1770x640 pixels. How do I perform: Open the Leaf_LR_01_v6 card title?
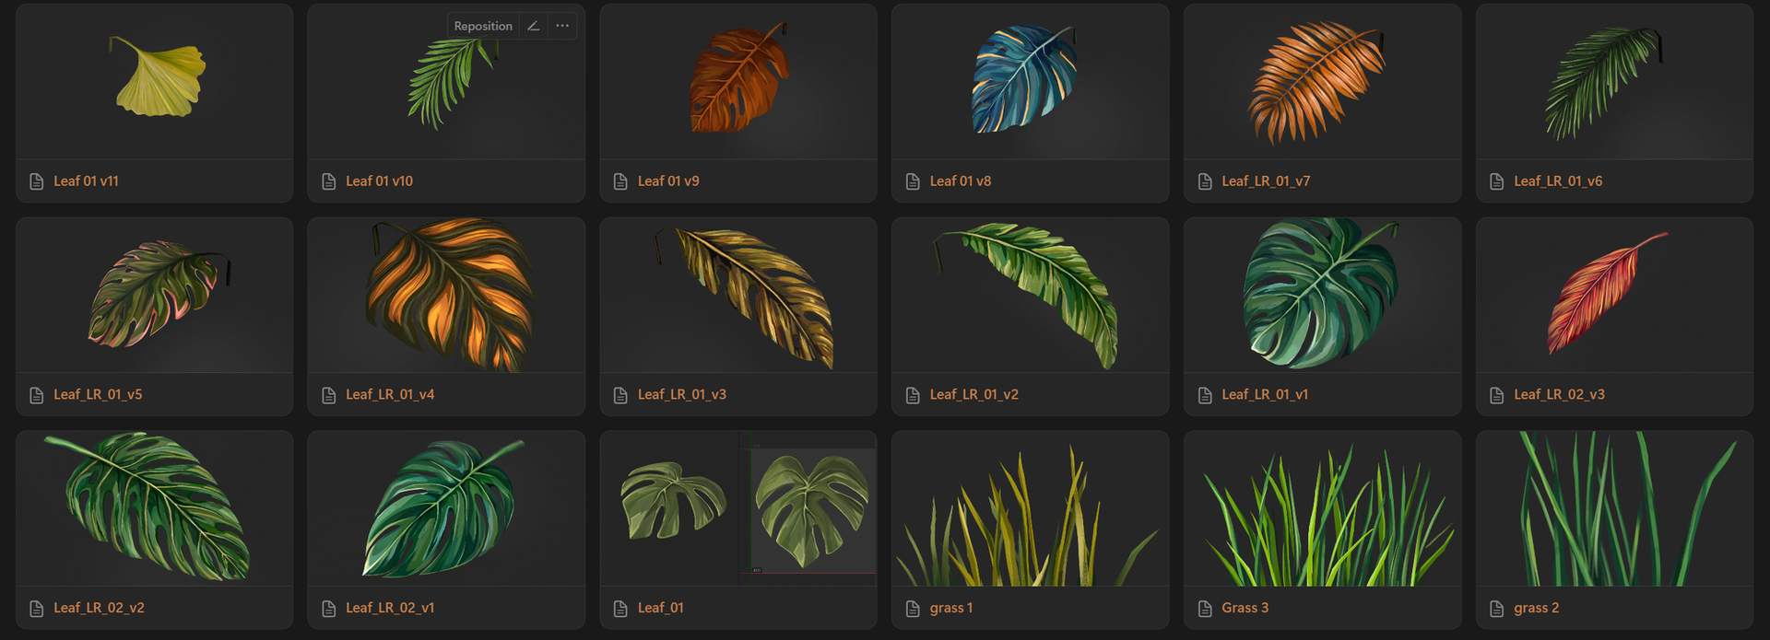[x=1558, y=181]
